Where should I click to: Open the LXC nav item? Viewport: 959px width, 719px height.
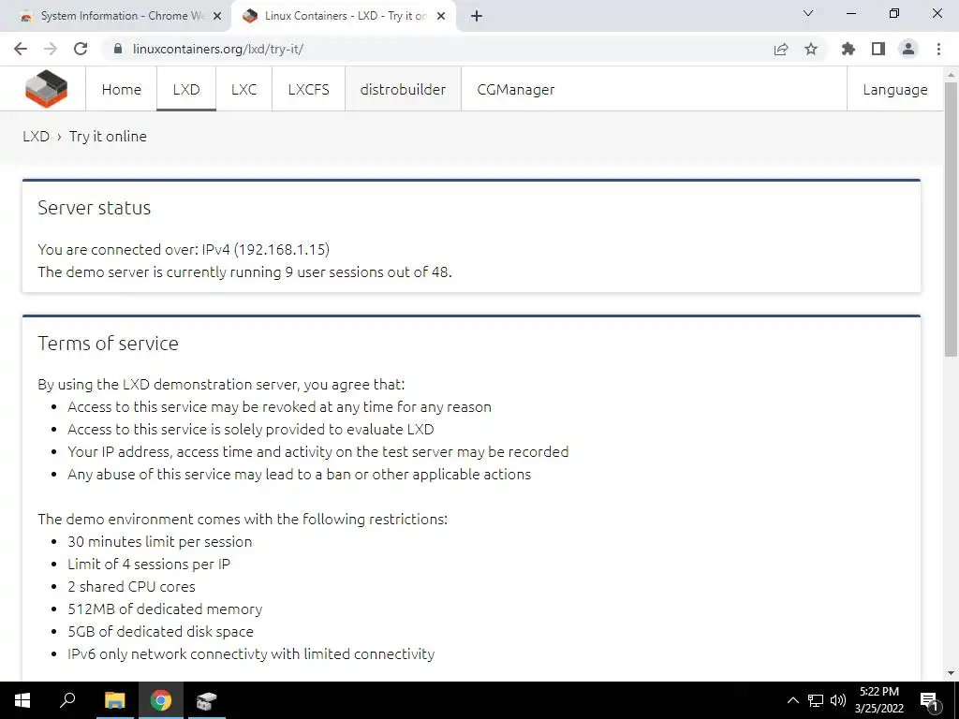(243, 89)
